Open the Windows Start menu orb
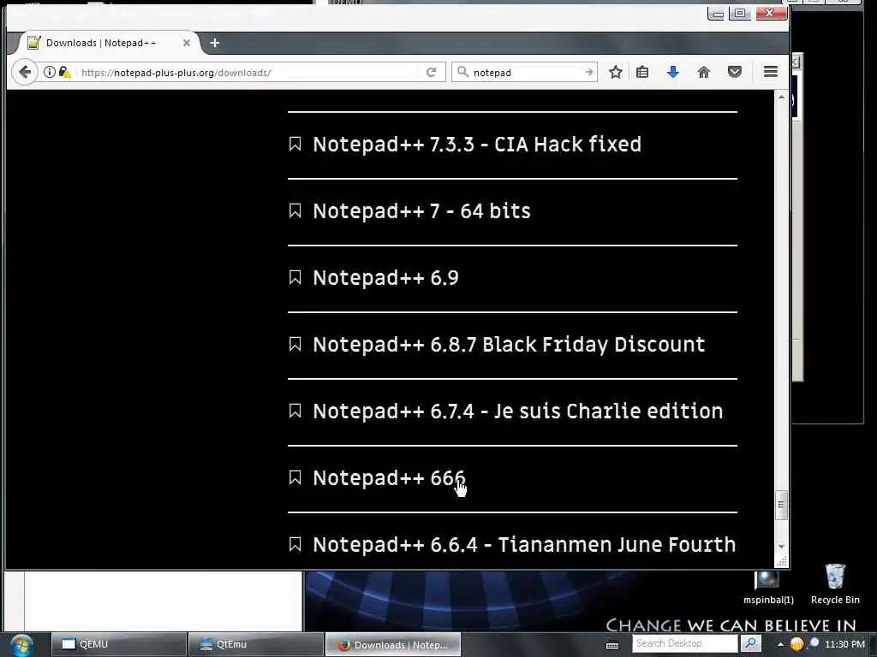877x657 pixels. point(21,645)
